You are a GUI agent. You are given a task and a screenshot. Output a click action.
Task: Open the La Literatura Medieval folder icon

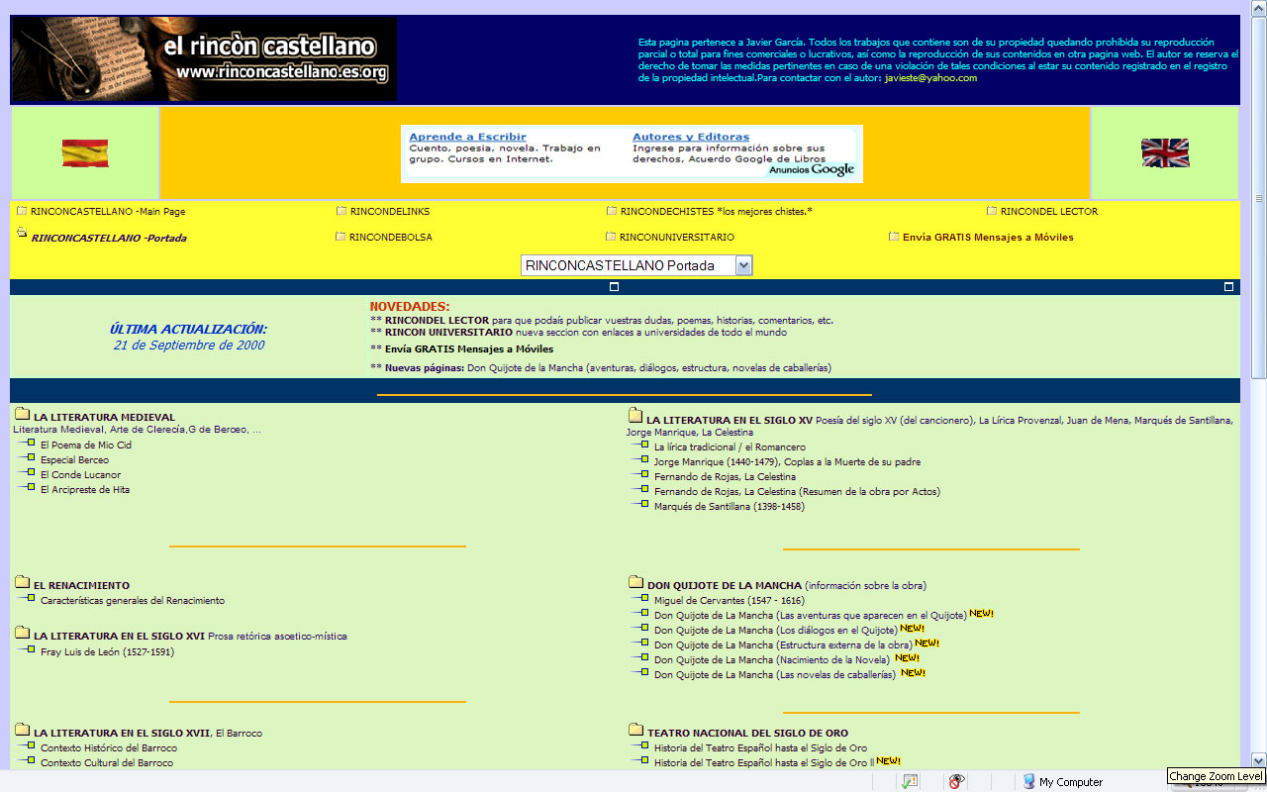click(23, 416)
